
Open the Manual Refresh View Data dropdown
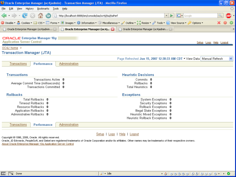point(217,59)
